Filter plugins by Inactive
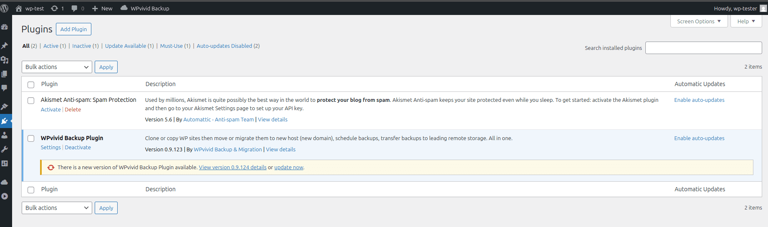768x227 pixels. click(81, 46)
